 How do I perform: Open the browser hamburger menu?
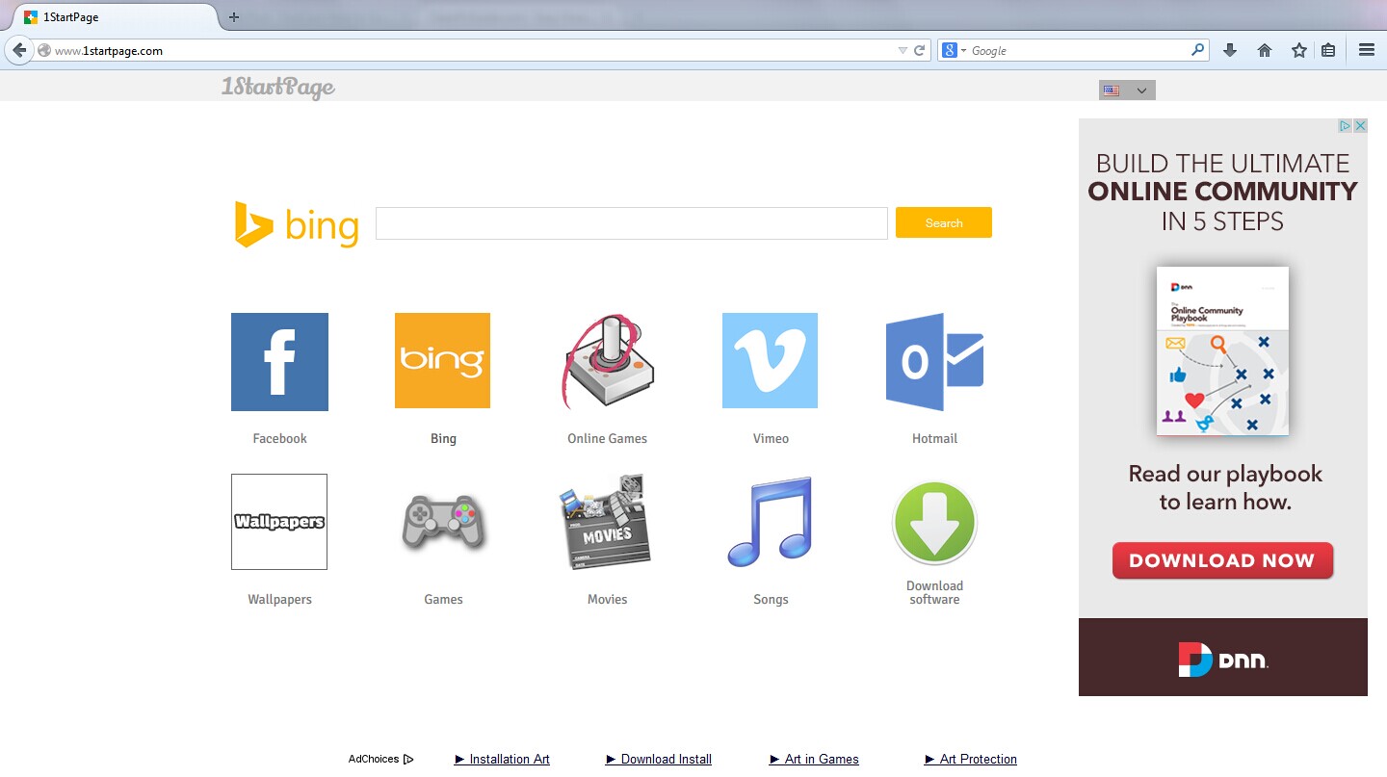pos(1366,50)
